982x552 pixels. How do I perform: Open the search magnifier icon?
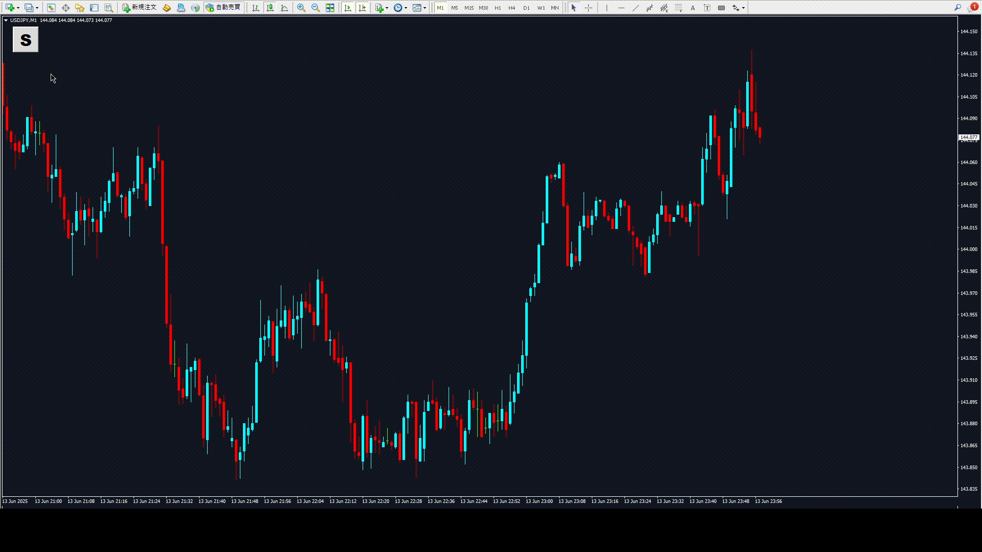(957, 8)
